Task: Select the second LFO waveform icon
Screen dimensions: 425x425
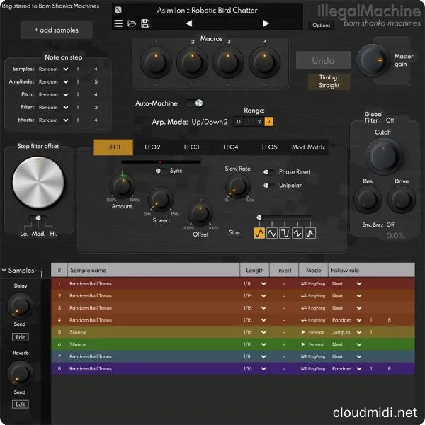Action: (272, 233)
